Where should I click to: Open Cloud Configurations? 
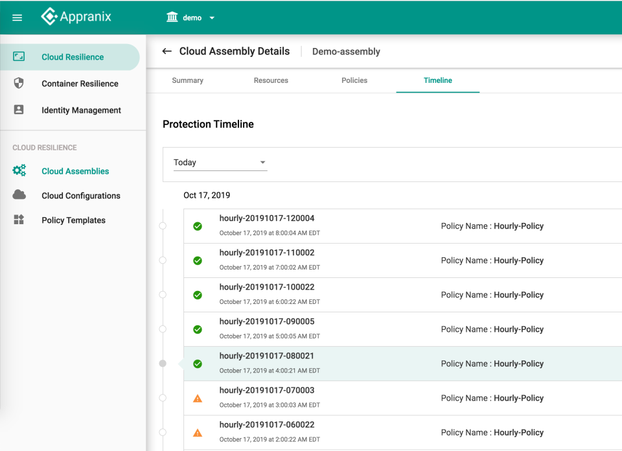80,195
